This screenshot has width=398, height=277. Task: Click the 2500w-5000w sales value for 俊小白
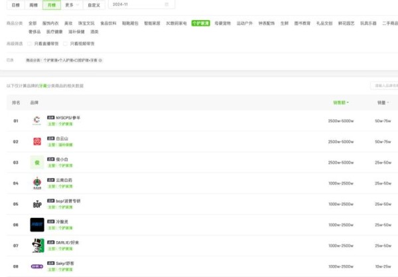(x=341, y=163)
